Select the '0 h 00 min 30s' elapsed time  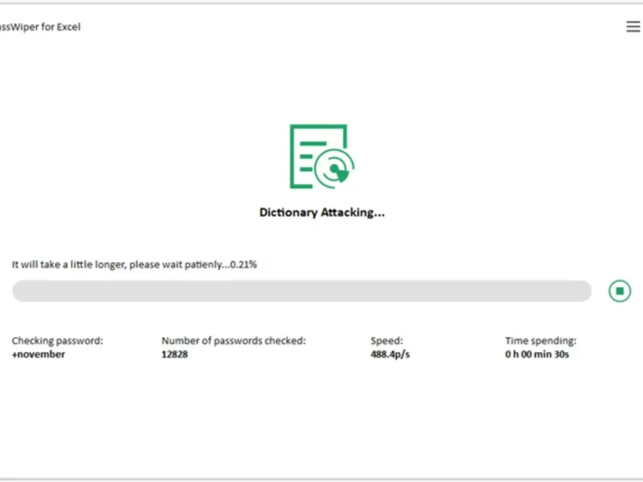click(x=537, y=354)
